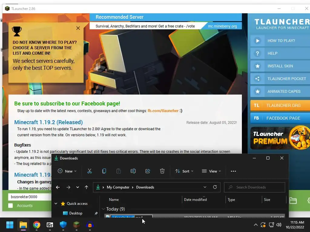Open Windows Security shield taskbar icon
The width and height of the screenshot is (310, 232).
click(63, 225)
